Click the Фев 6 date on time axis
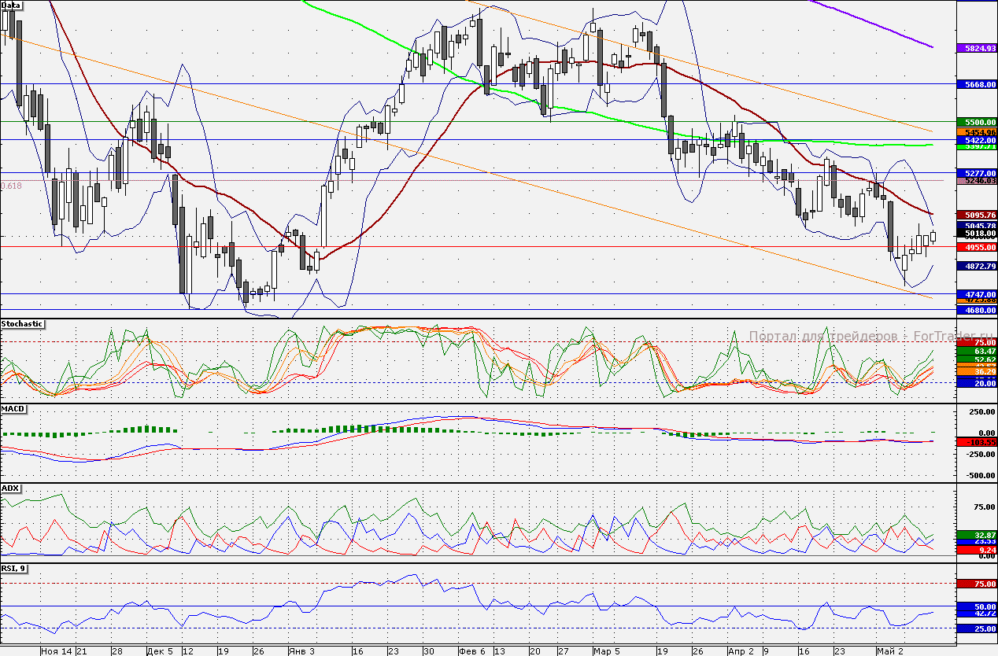 click(x=471, y=650)
